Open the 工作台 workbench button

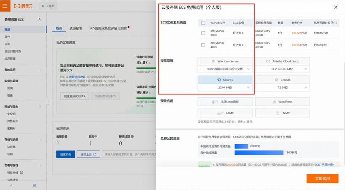(48, 6)
